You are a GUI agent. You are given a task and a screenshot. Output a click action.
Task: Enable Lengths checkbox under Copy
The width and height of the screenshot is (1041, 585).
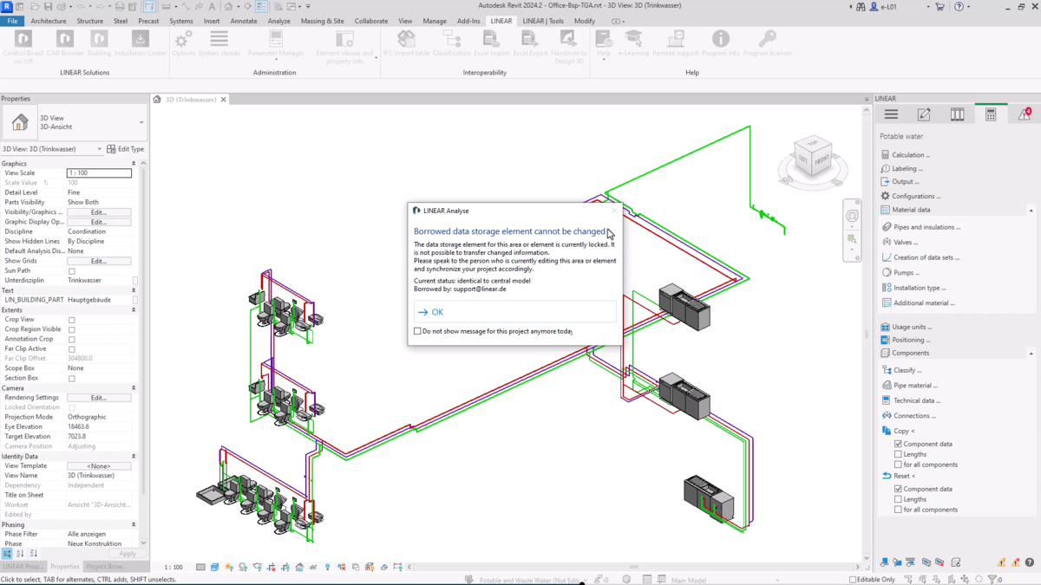tap(897, 453)
